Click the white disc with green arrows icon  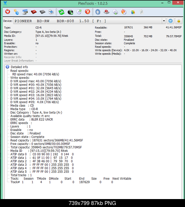[115, 12]
